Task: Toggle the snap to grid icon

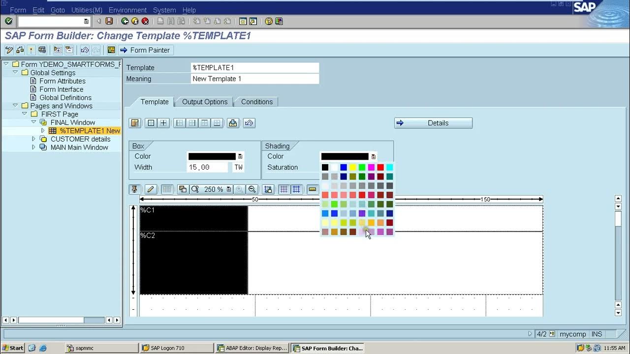Action: tap(296, 189)
